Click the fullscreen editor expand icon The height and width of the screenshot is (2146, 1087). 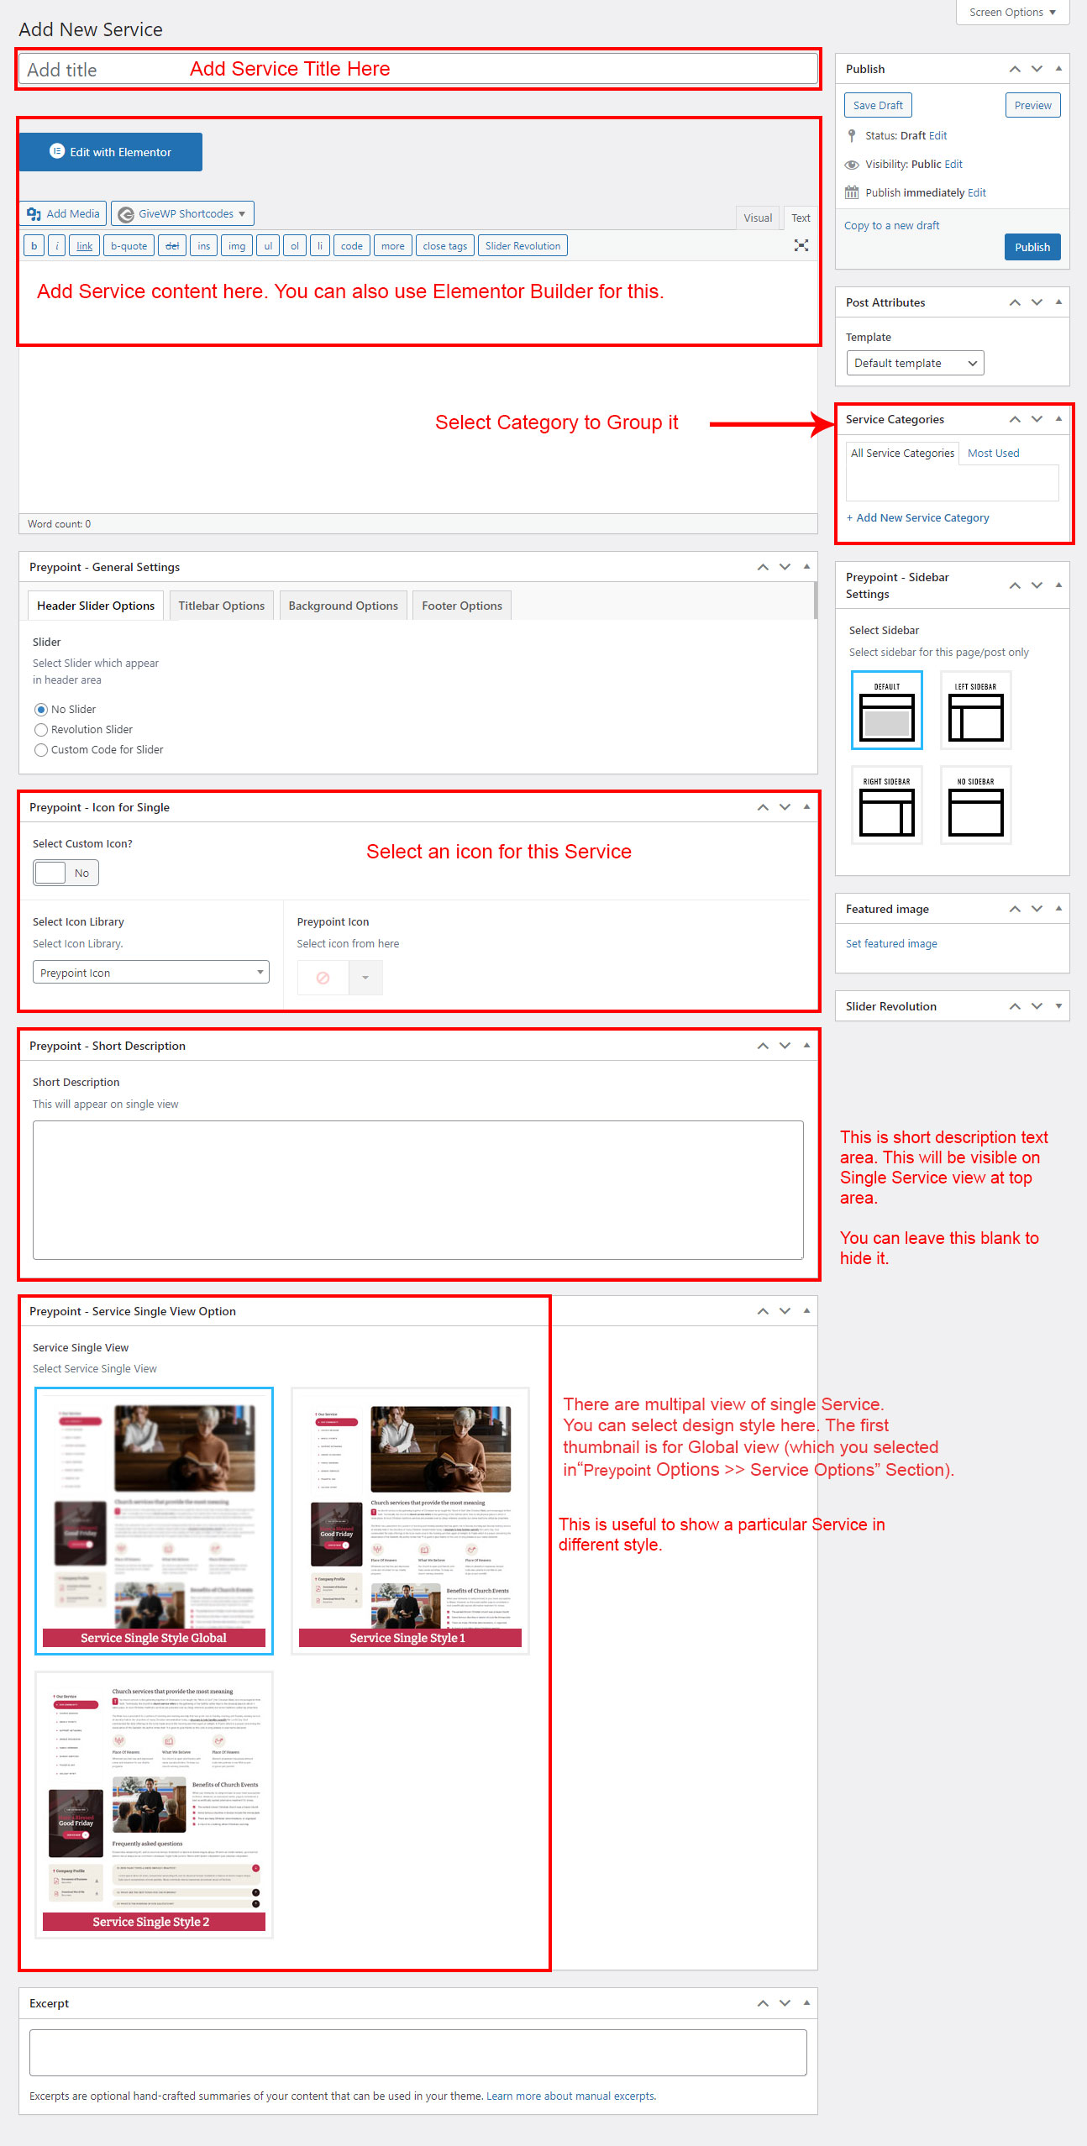pos(801,245)
